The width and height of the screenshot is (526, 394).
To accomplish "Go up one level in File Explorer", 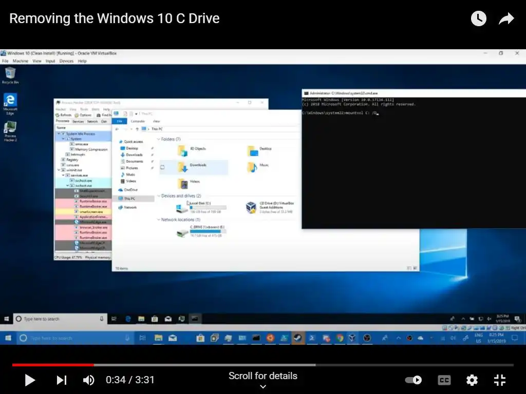I will 137,129.
